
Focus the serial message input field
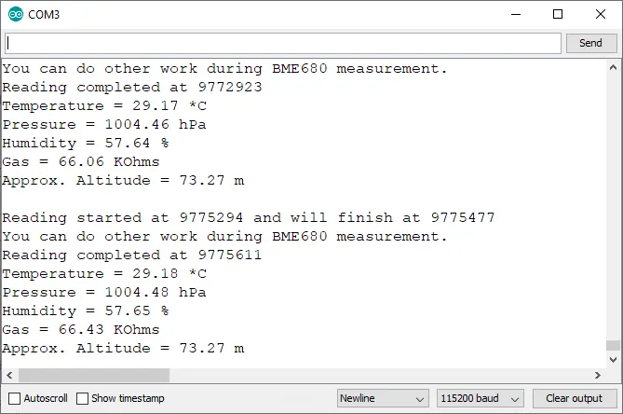[x=283, y=43]
